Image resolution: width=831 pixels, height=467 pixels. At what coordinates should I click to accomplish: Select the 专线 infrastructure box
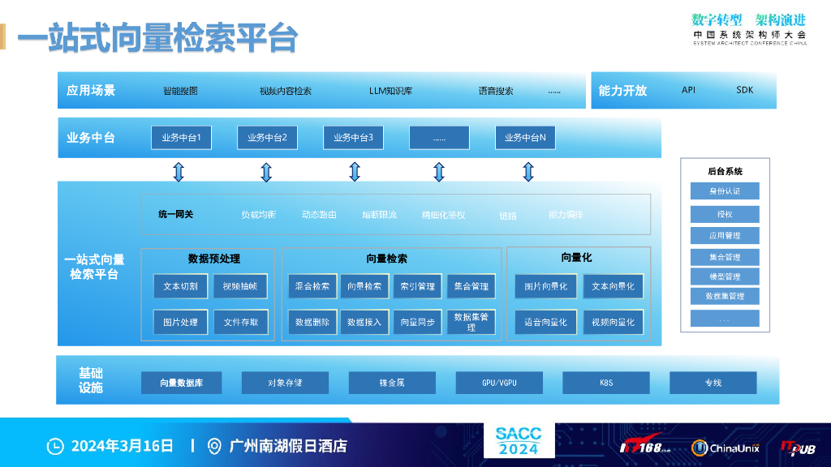coord(713,383)
